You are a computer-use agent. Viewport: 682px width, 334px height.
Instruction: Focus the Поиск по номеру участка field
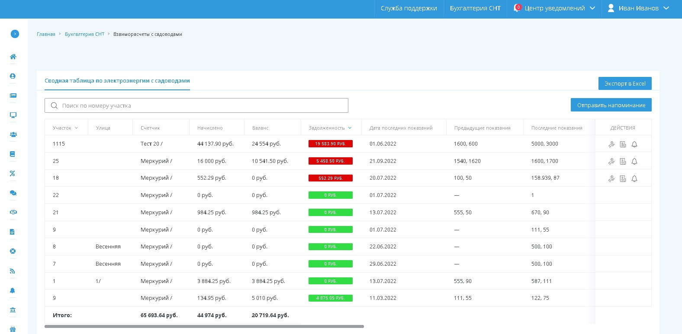[196, 105]
